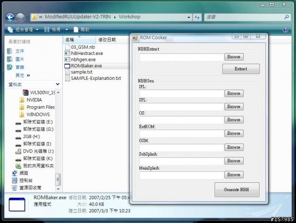Viewport: 296px width, 223px height.
Task: Select file 03_GSM.nb
Action: click(80, 47)
